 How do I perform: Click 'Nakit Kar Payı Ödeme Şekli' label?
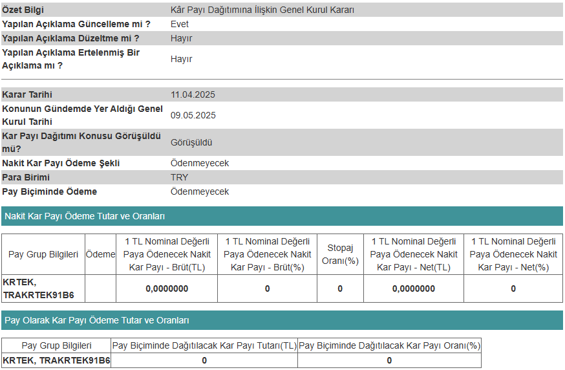[61, 163]
